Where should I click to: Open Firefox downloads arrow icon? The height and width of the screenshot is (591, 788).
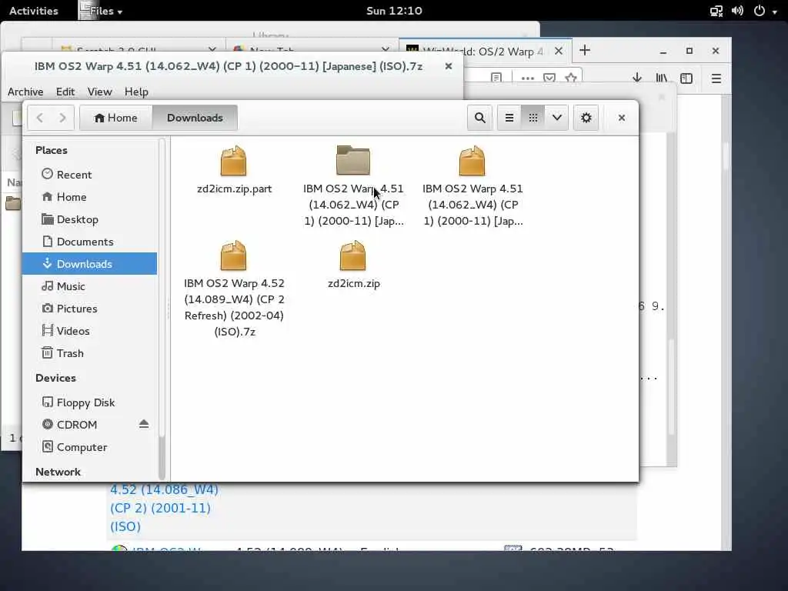[636, 78]
